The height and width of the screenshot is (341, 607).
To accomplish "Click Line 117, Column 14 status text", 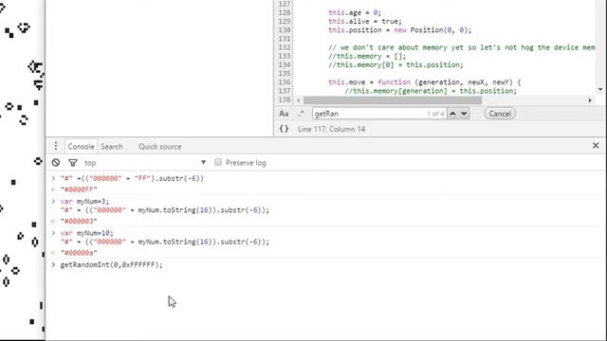I will [331, 129].
